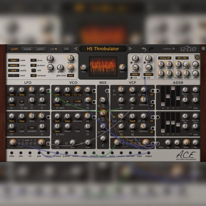Image resolution: width=206 pixels, height=206 pixels.
Task: Switch to the patch tab
Action: [x=40, y=49]
